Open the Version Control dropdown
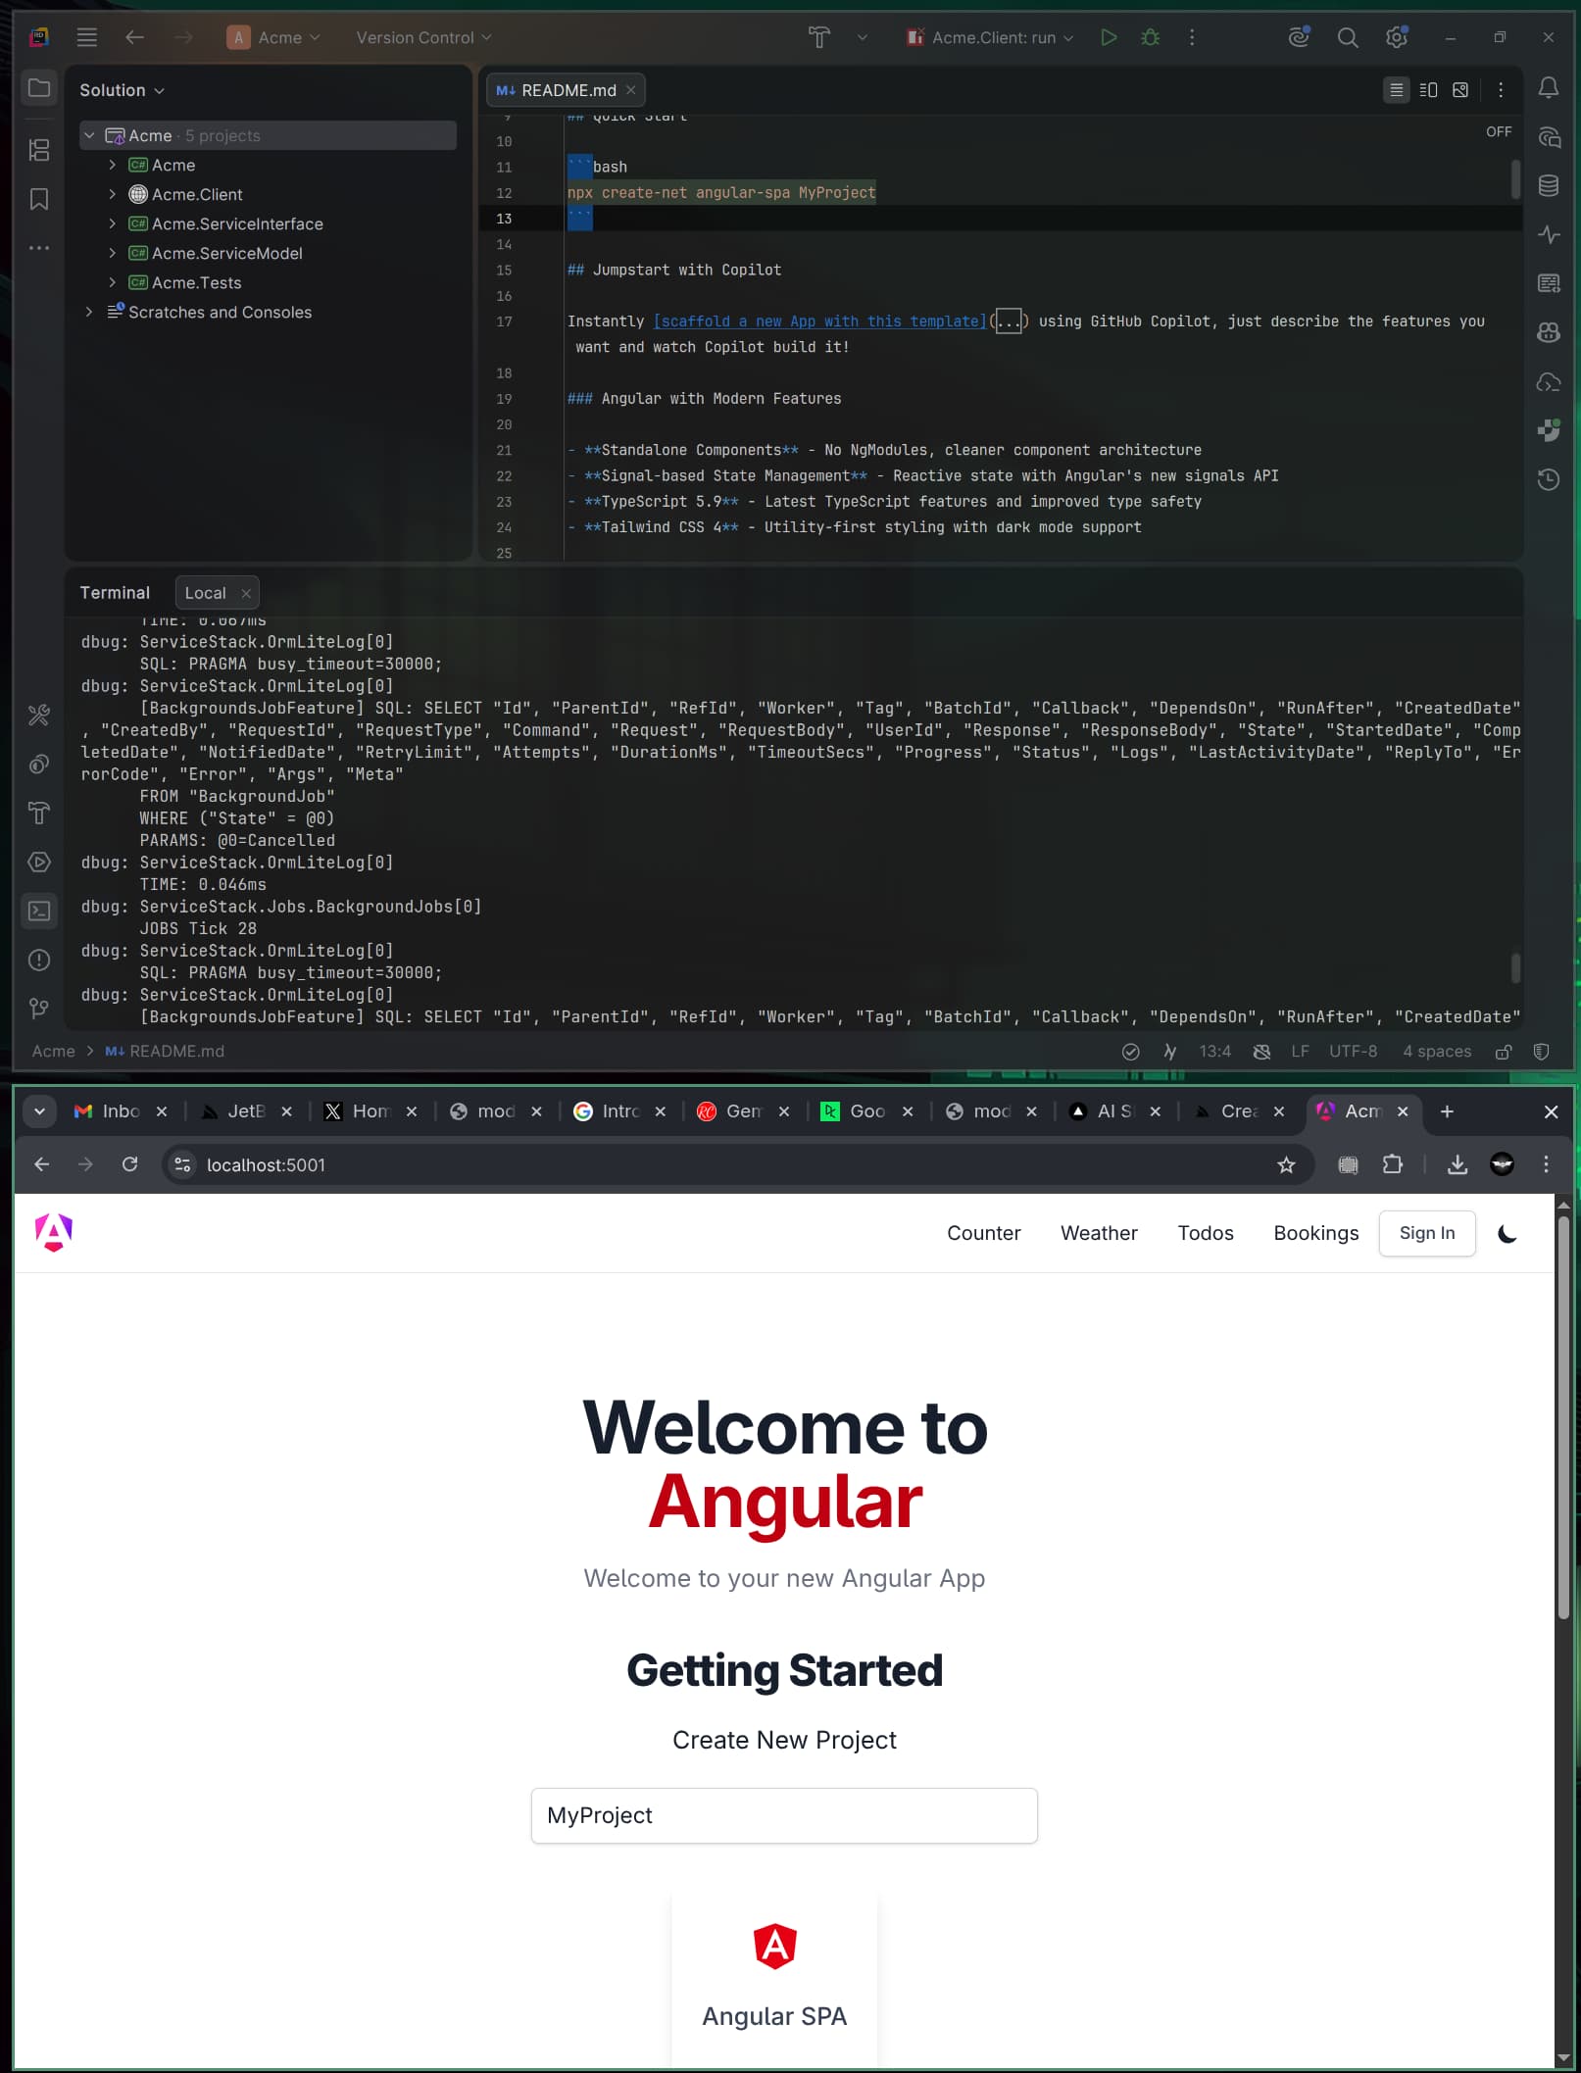Screen dimensions: 1581x2073 click(x=423, y=37)
